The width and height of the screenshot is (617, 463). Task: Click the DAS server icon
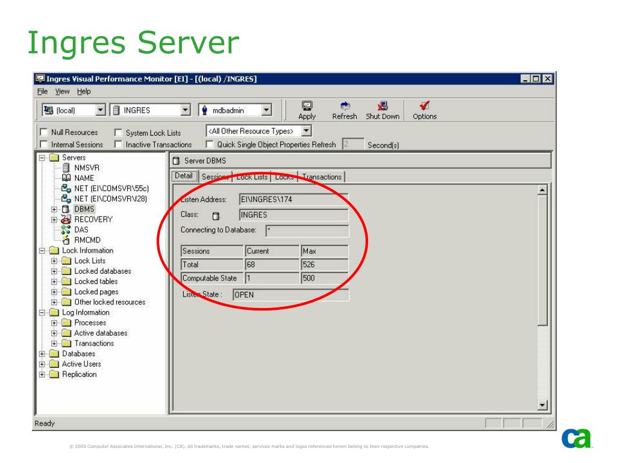click(66, 230)
